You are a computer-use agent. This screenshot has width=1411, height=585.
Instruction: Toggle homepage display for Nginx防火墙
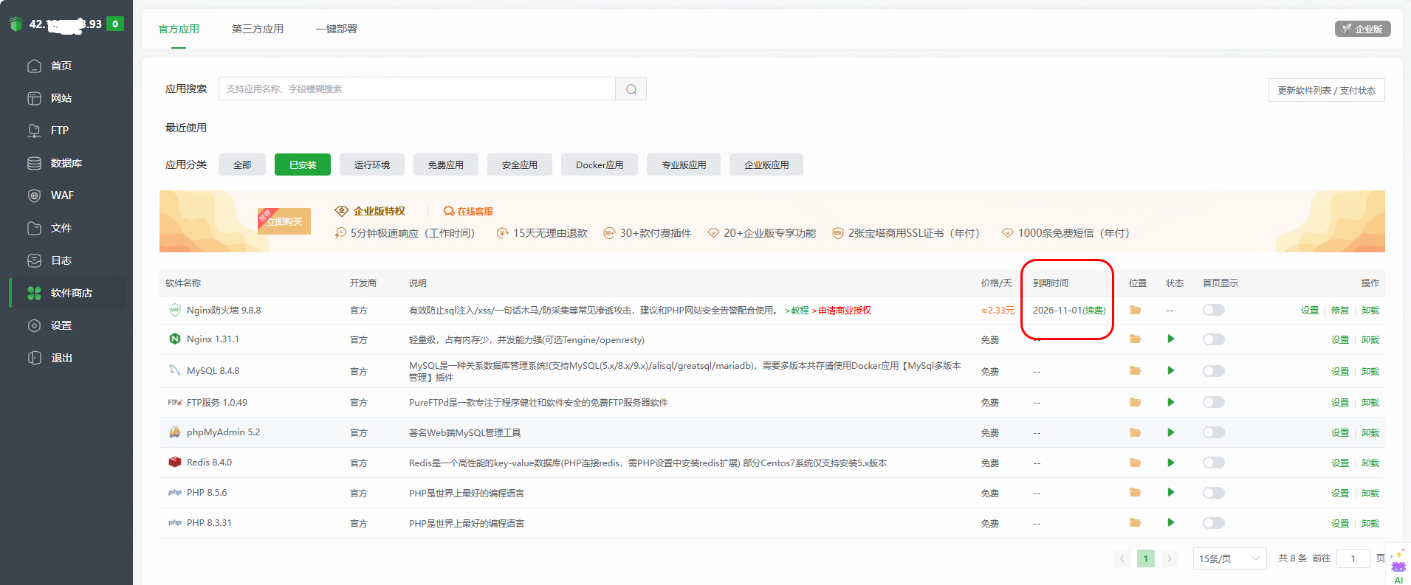(x=1214, y=310)
